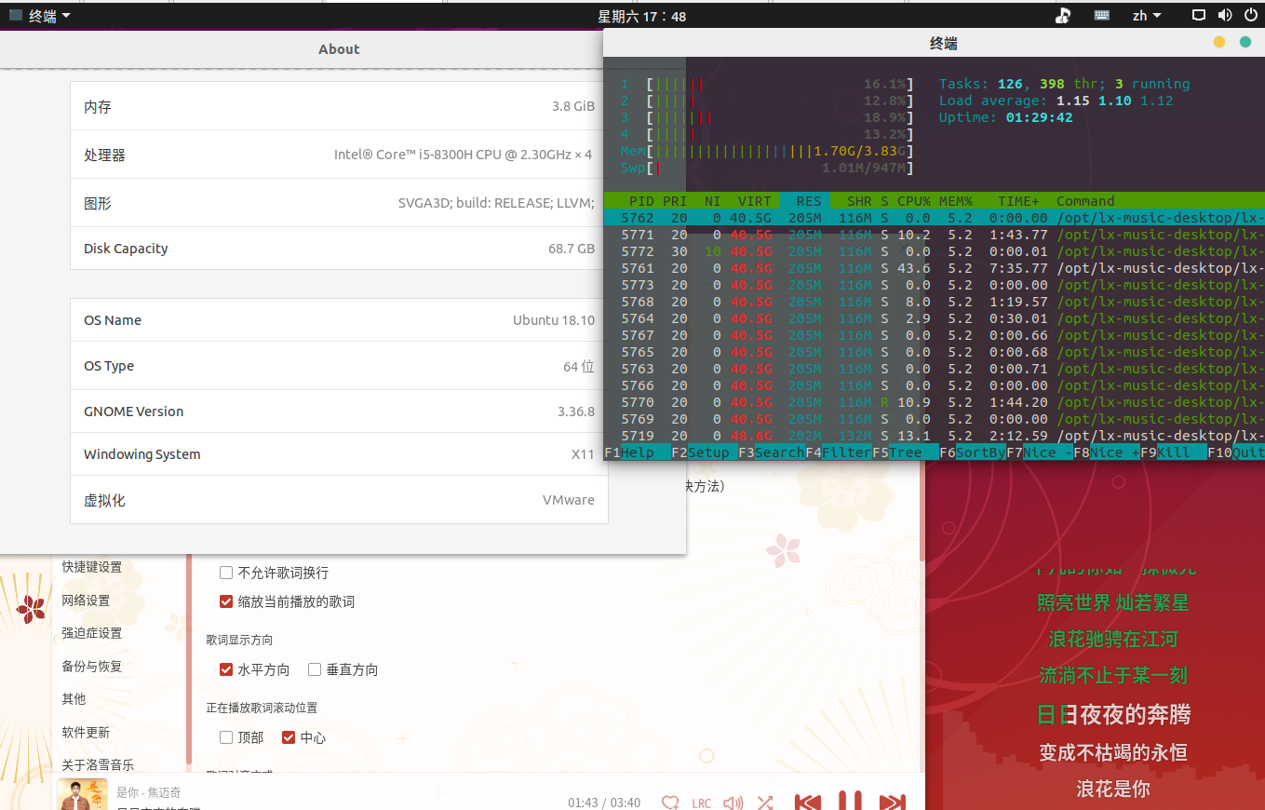
Task: Sort htop by TIME+ column header
Action: (1018, 201)
